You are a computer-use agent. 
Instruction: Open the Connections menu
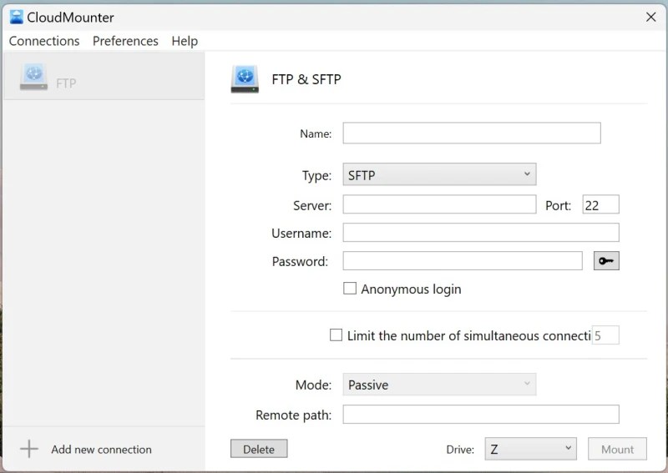(x=44, y=41)
